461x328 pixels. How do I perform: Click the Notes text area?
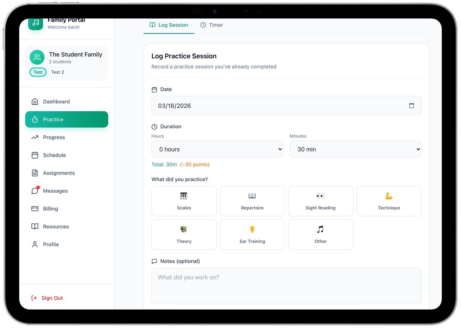coord(286,286)
